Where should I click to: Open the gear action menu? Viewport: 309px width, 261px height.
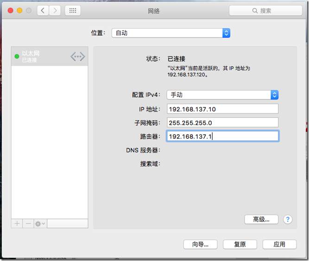tap(40, 224)
